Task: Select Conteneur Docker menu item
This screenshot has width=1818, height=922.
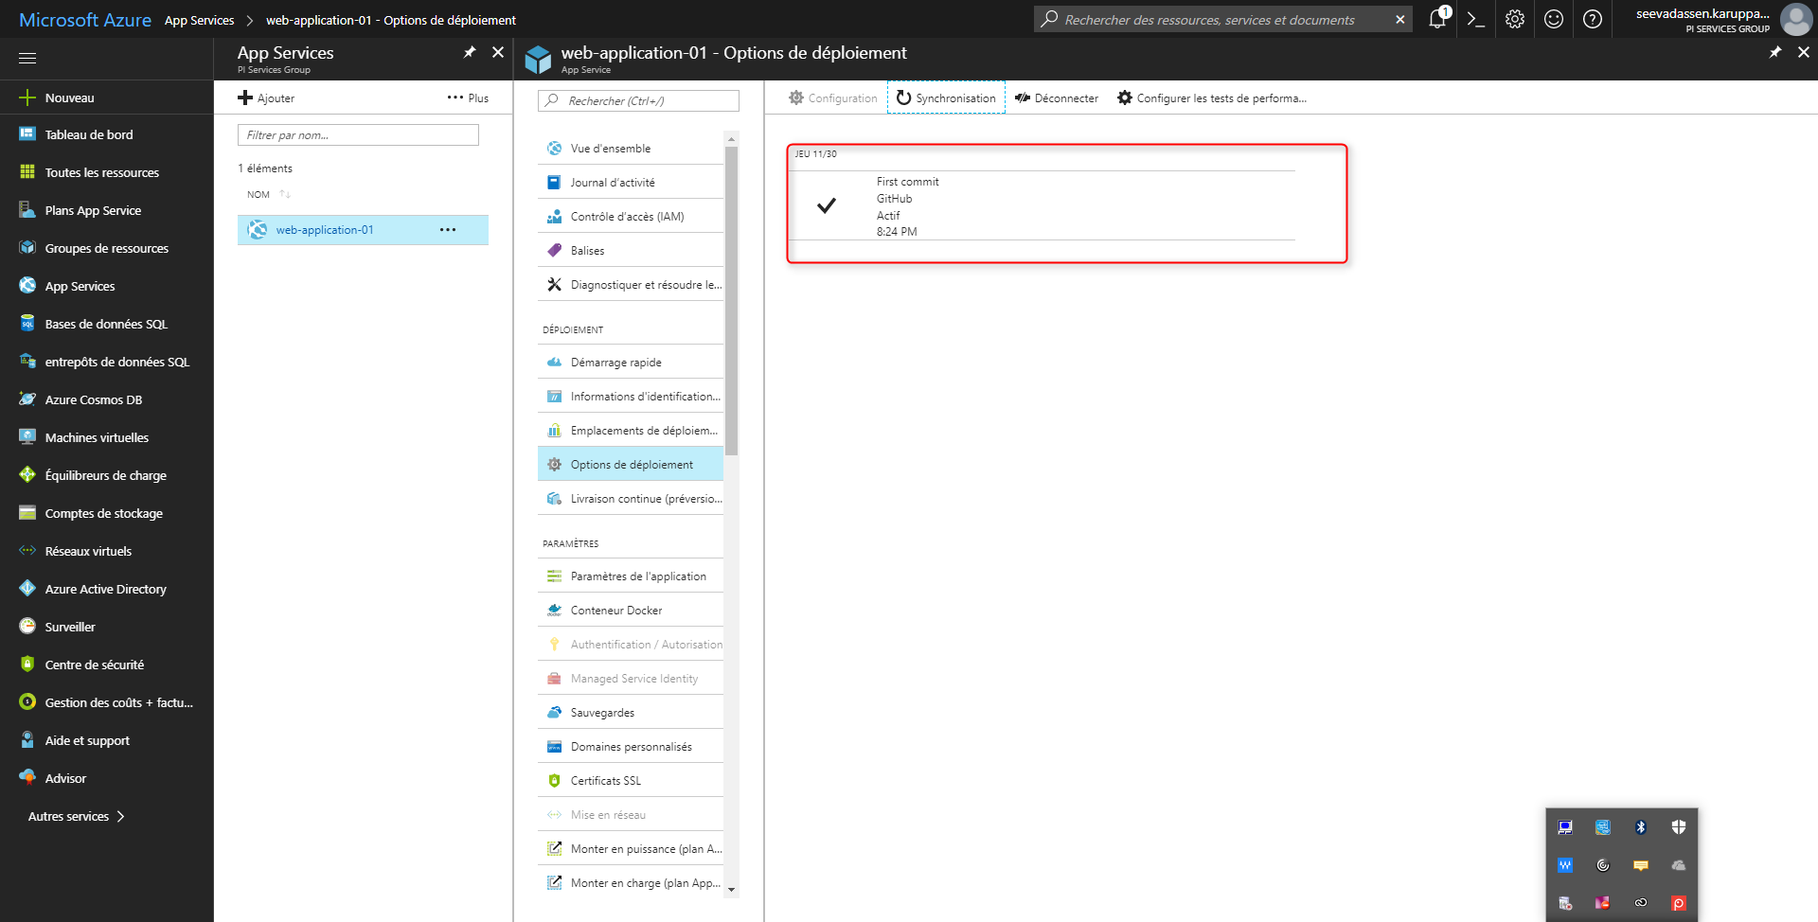Action: point(616,611)
